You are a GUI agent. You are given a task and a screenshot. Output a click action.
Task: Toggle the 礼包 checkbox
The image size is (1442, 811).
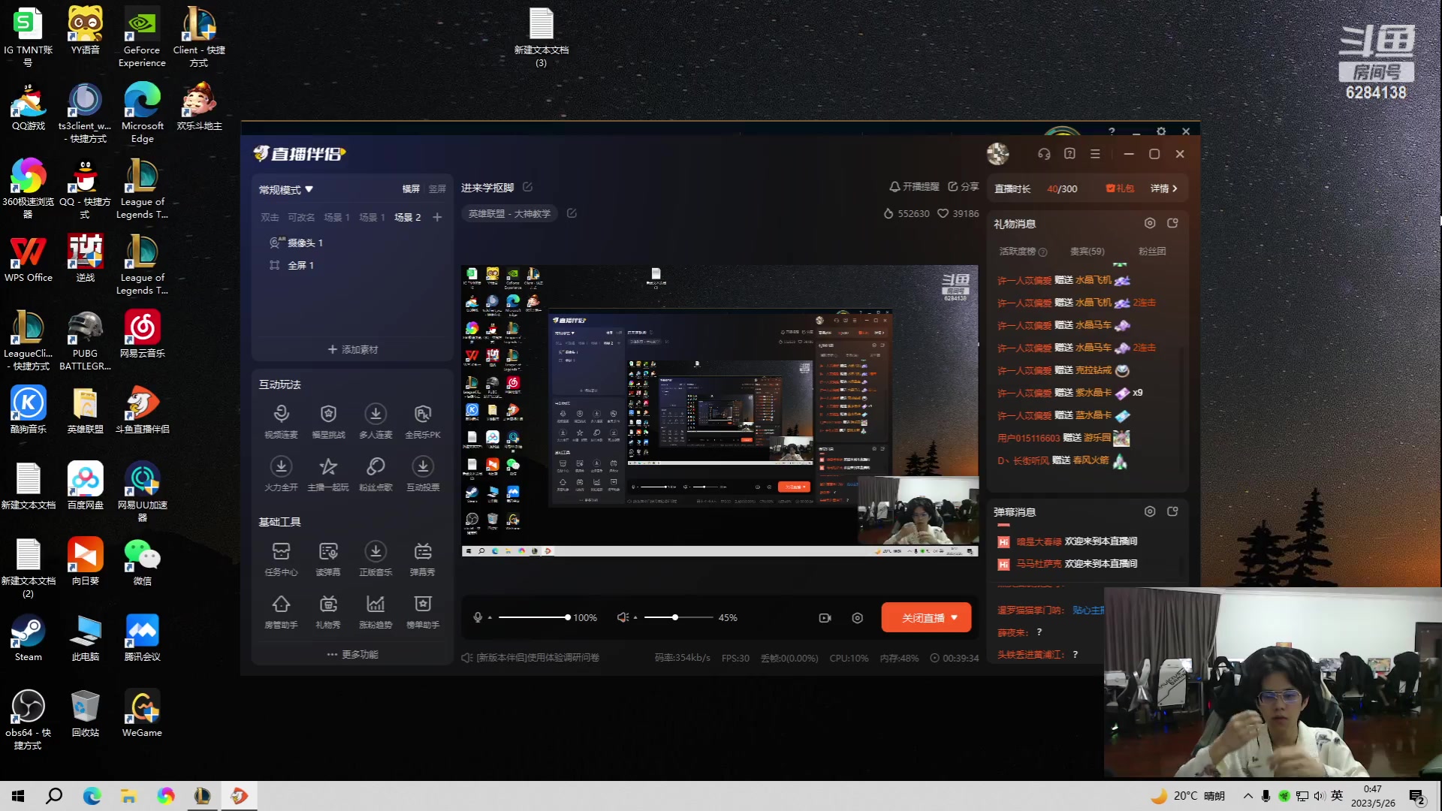[x=1110, y=188]
